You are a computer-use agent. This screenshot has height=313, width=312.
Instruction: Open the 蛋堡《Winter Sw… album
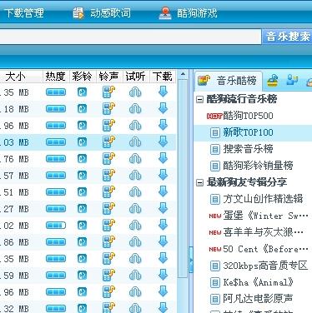point(259,216)
